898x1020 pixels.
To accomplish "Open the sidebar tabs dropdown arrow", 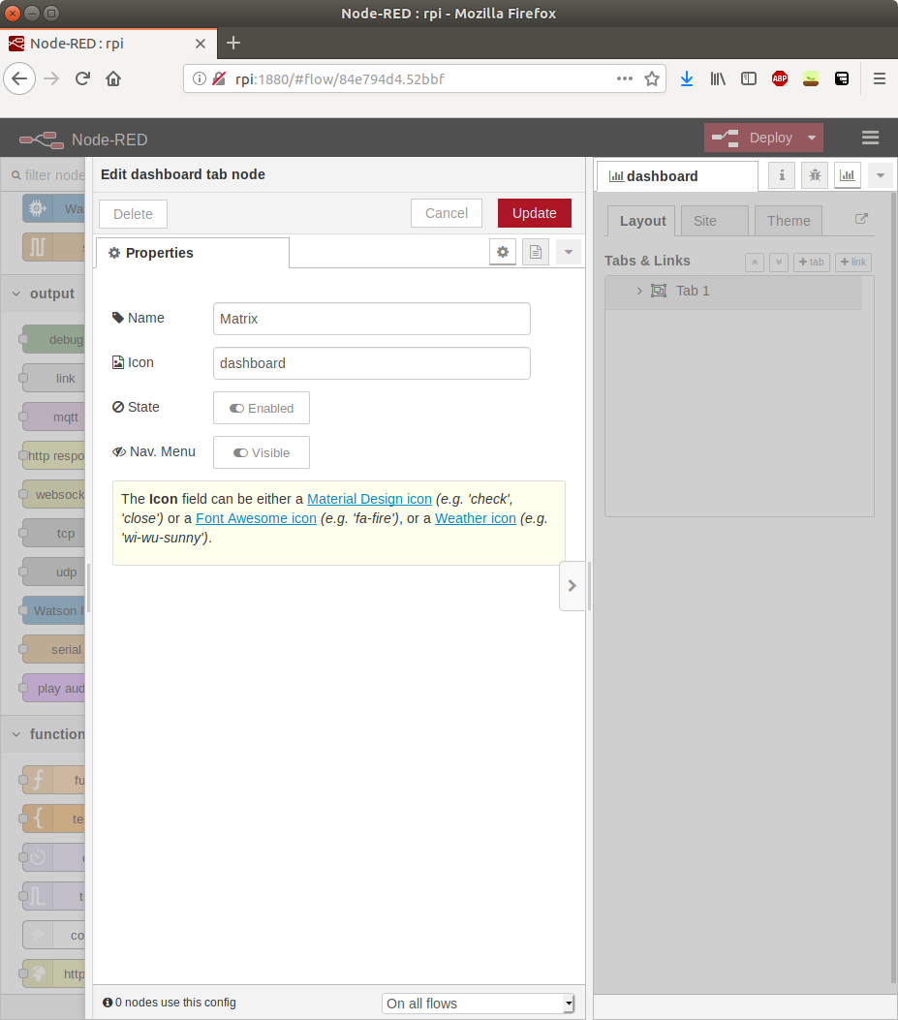I will pyautogui.click(x=881, y=175).
